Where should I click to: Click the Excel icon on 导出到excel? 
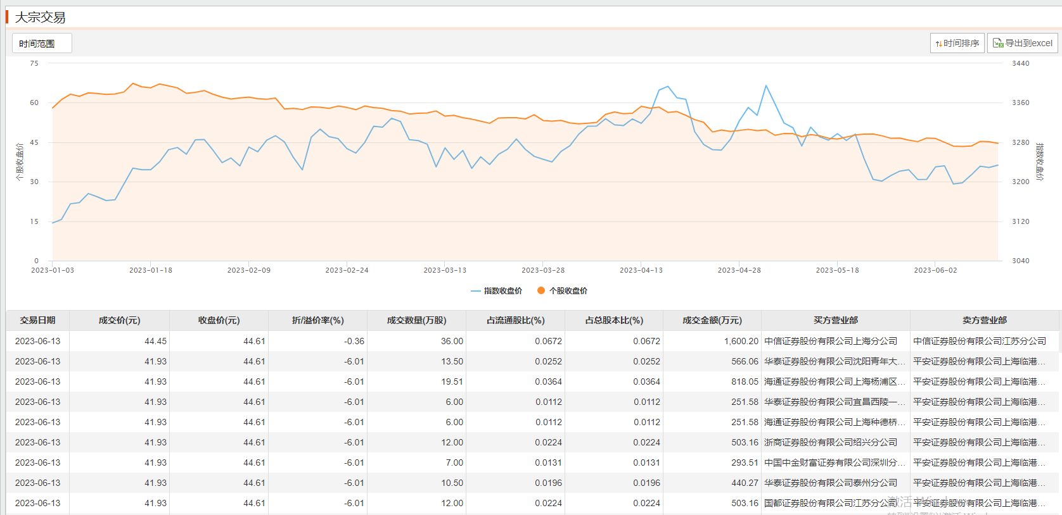click(x=998, y=43)
